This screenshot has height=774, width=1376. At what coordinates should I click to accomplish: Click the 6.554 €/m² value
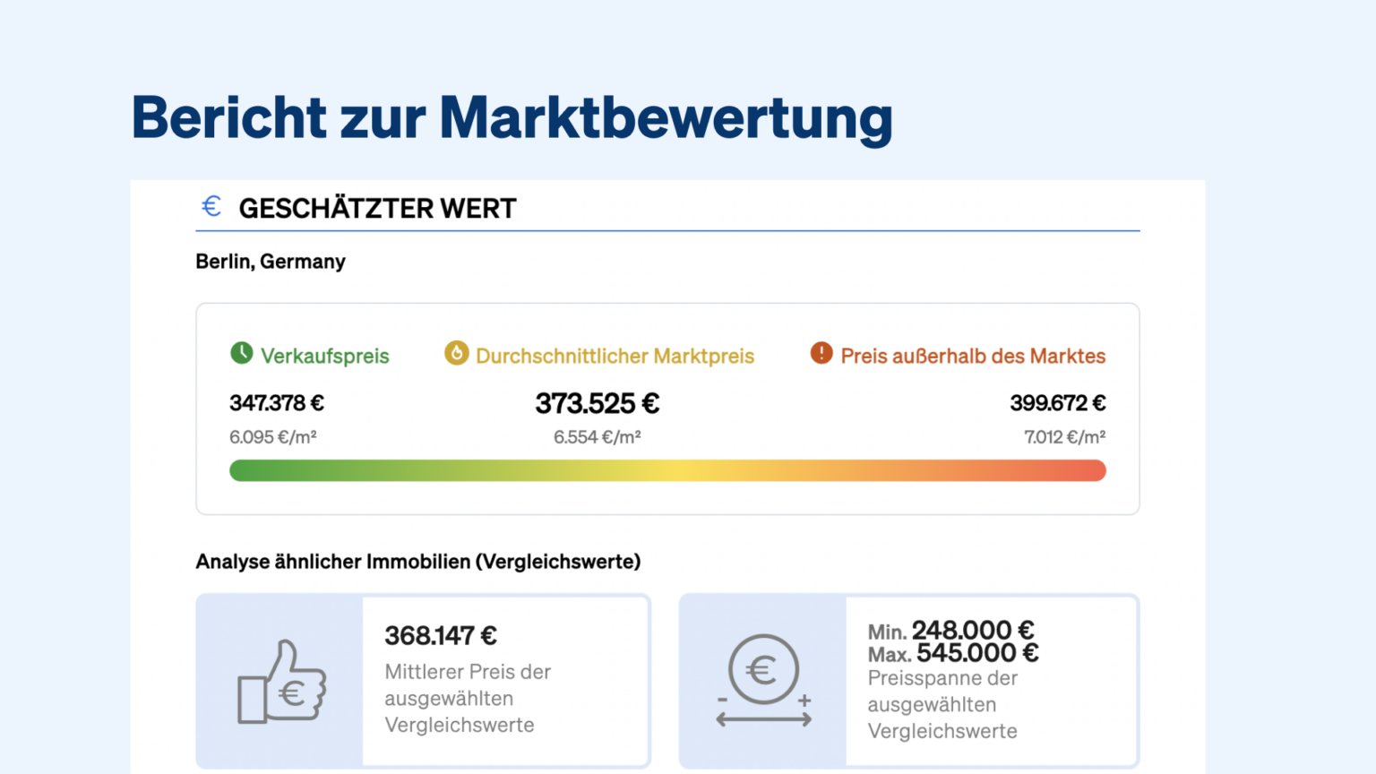pyautogui.click(x=598, y=437)
